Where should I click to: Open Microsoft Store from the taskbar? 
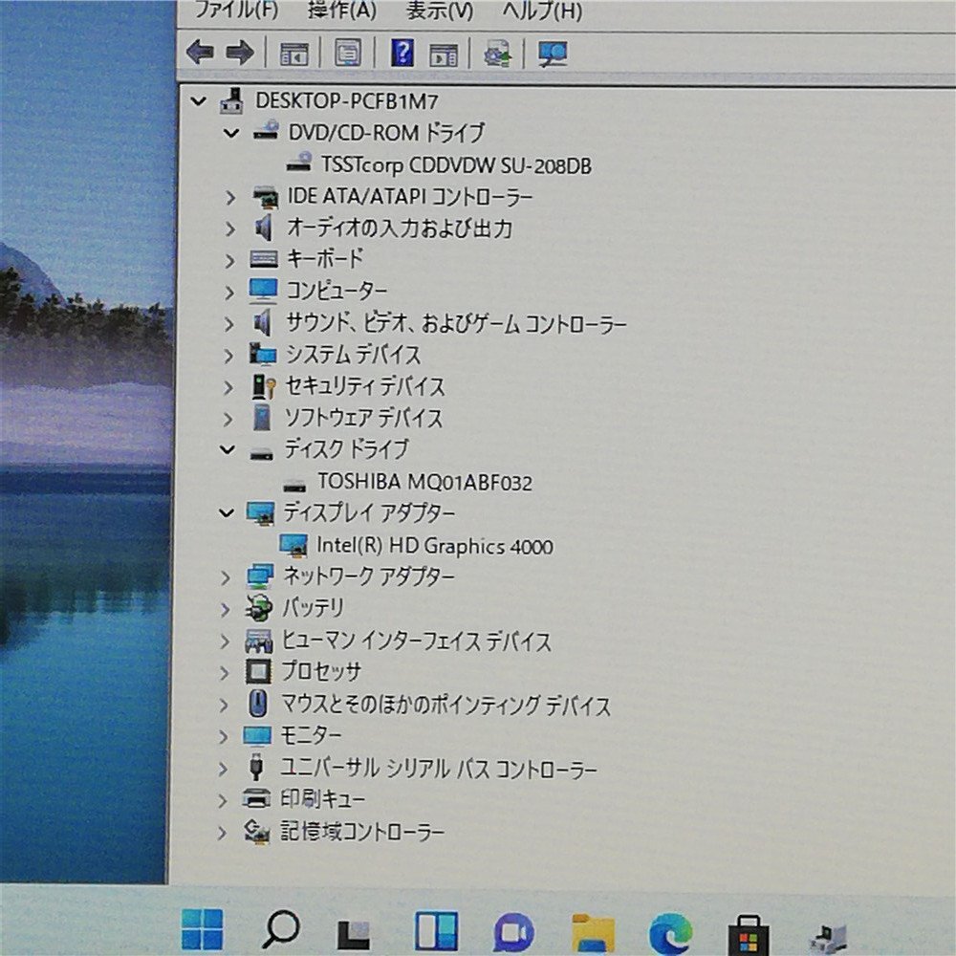(x=749, y=935)
